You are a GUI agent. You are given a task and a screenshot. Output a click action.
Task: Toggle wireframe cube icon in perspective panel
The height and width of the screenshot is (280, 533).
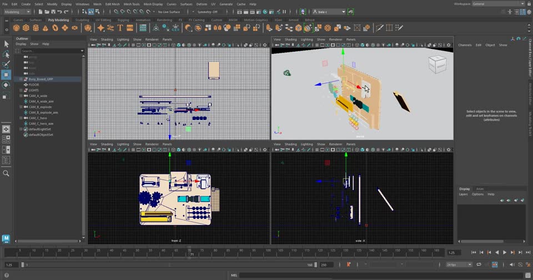click(357, 45)
